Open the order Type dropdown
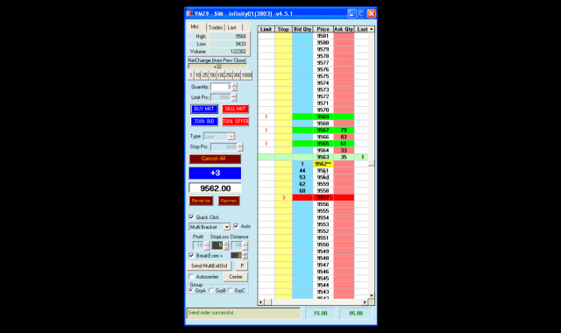This screenshot has height=333, width=561. click(231, 137)
